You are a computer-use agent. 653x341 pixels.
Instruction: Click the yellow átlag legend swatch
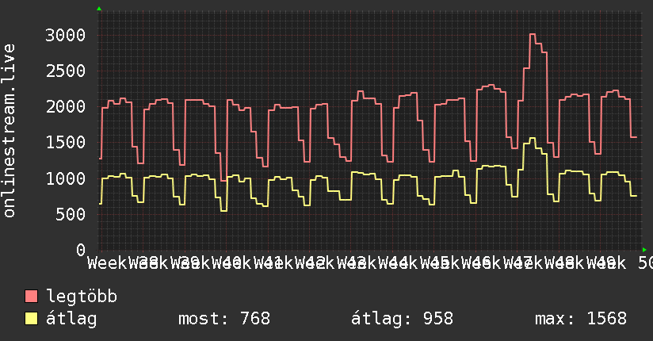click(x=31, y=319)
